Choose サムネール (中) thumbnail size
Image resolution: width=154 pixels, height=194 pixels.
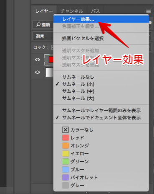click(x=101, y=91)
